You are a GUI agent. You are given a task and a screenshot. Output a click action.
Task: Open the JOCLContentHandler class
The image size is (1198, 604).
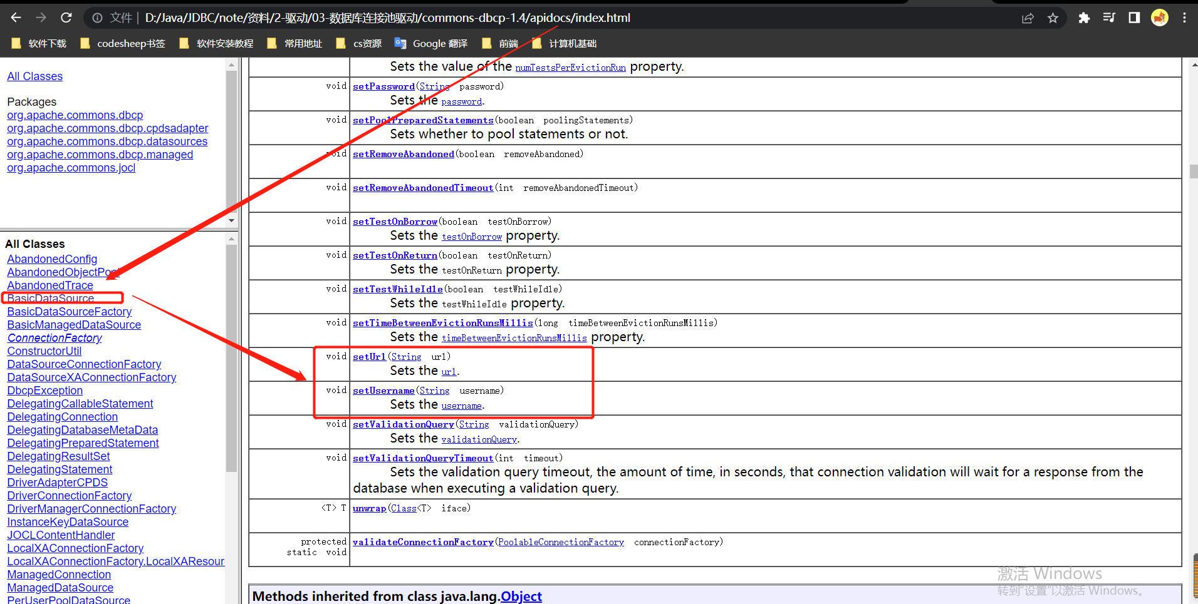61,535
